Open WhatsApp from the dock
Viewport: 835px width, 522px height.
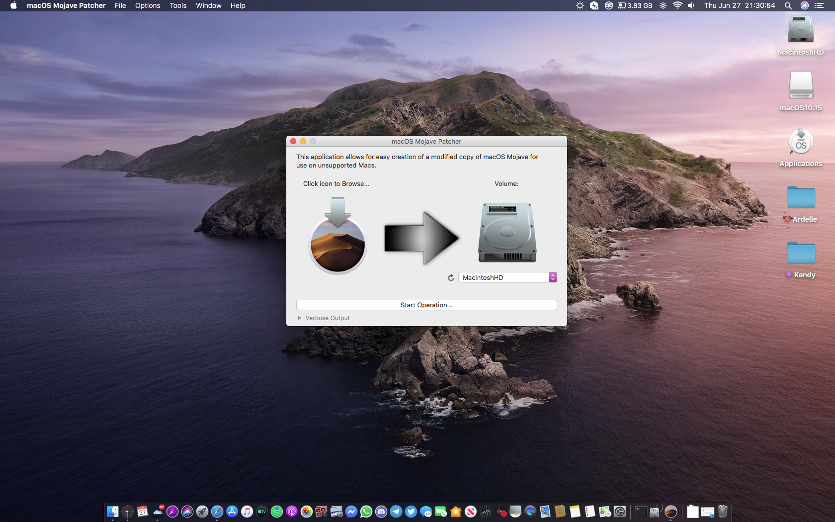click(366, 511)
